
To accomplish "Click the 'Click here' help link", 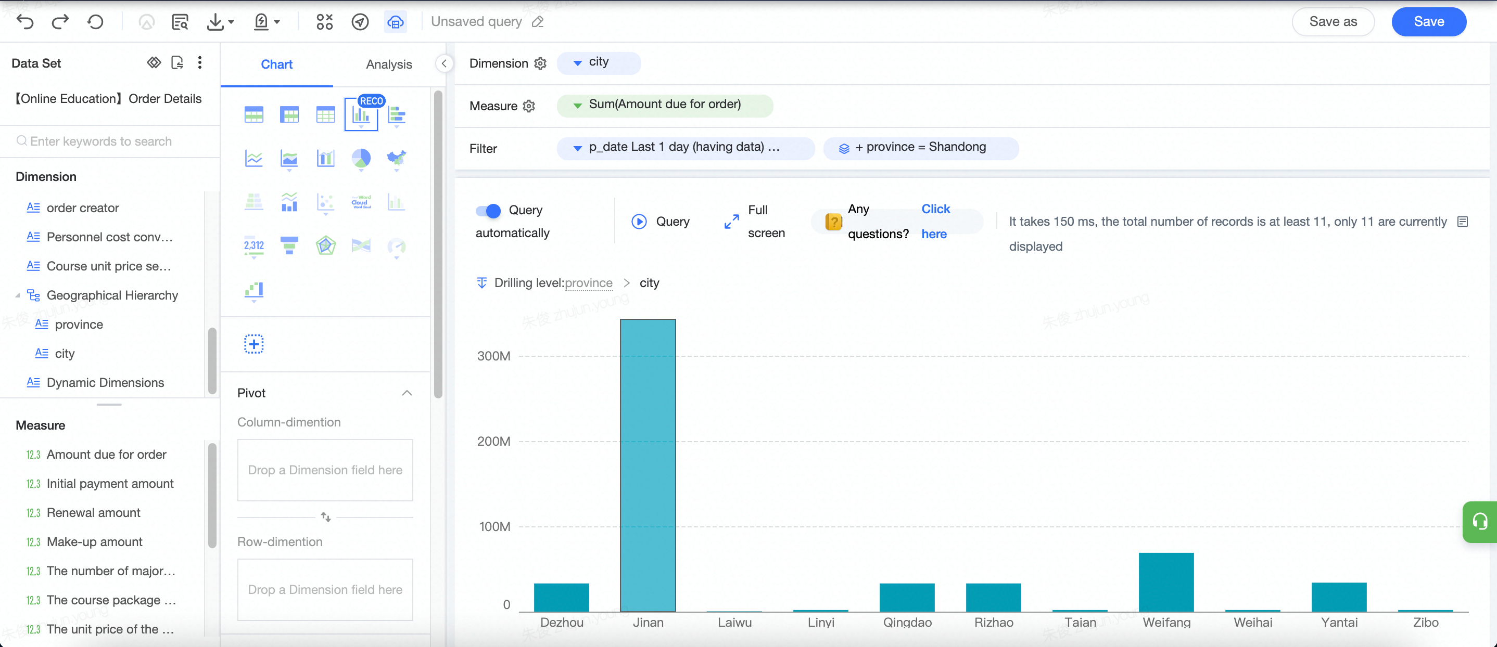I will pyautogui.click(x=935, y=221).
